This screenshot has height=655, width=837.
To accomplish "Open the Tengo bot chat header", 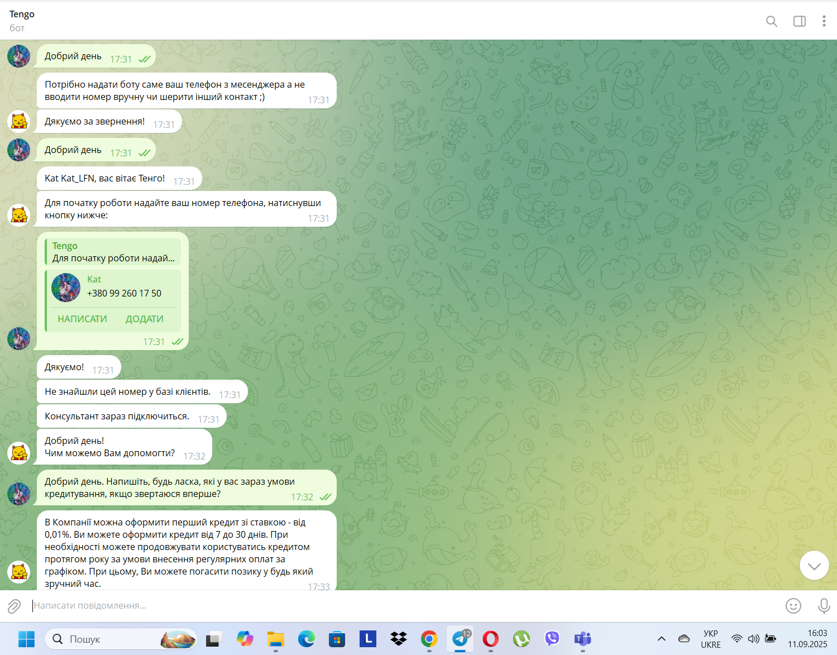I will point(22,21).
